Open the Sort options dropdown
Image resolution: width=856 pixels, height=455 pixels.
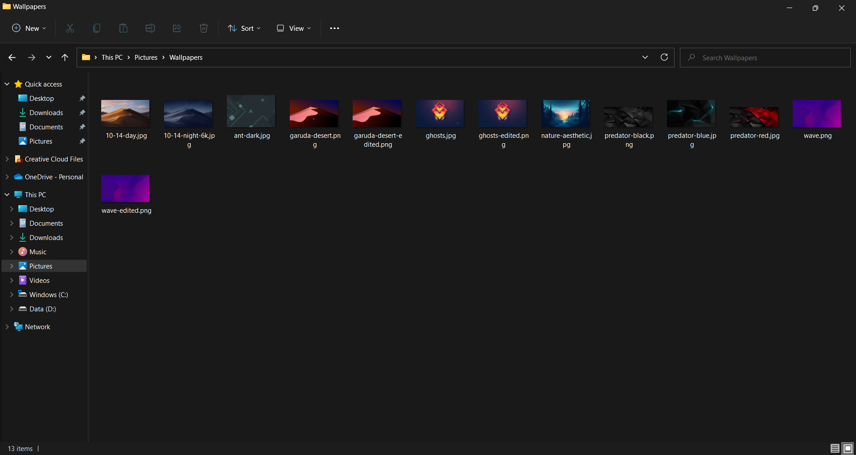[x=244, y=28]
